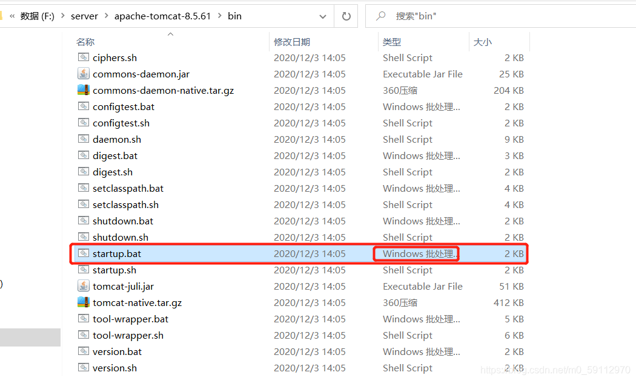Navigate to 数据 (F:) drive breadcrumb

pyautogui.click(x=38, y=16)
